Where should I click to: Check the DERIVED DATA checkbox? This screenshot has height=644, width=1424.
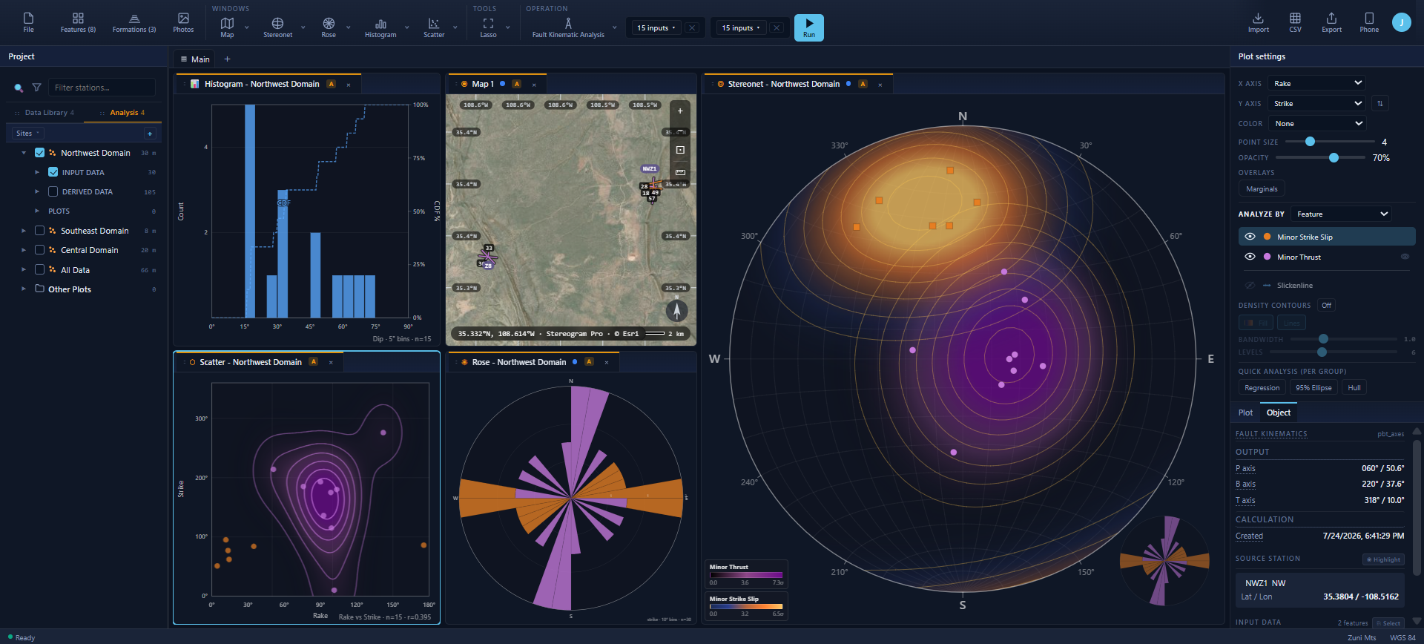click(53, 191)
